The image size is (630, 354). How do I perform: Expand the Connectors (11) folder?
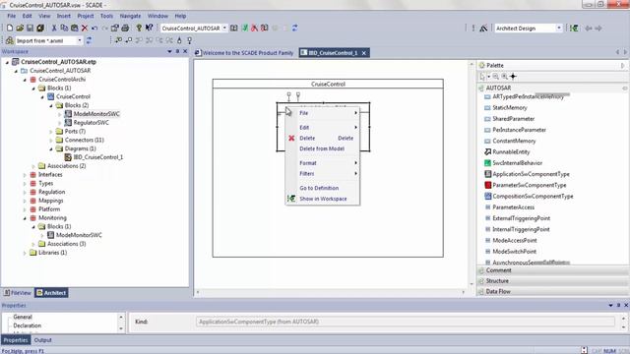coord(51,140)
